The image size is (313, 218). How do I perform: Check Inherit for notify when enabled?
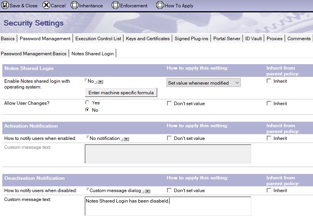(x=269, y=138)
